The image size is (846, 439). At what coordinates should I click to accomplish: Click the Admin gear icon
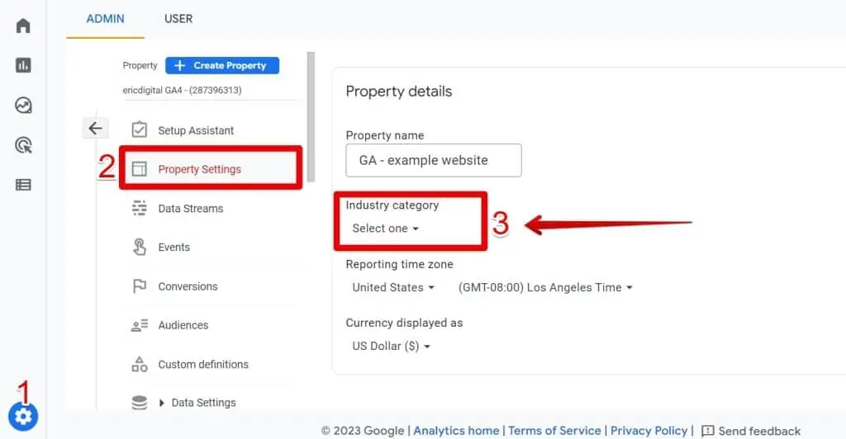(23, 417)
